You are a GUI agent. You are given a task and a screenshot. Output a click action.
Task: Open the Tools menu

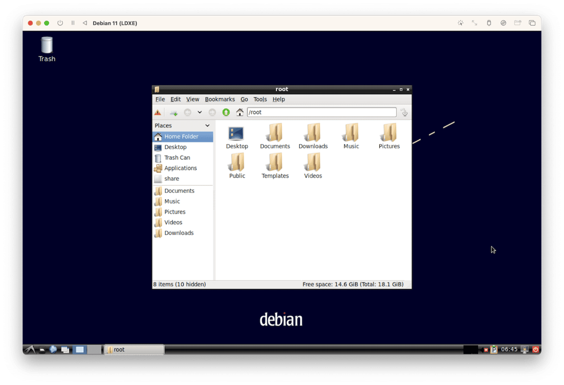pyautogui.click(x=260, y=99)
